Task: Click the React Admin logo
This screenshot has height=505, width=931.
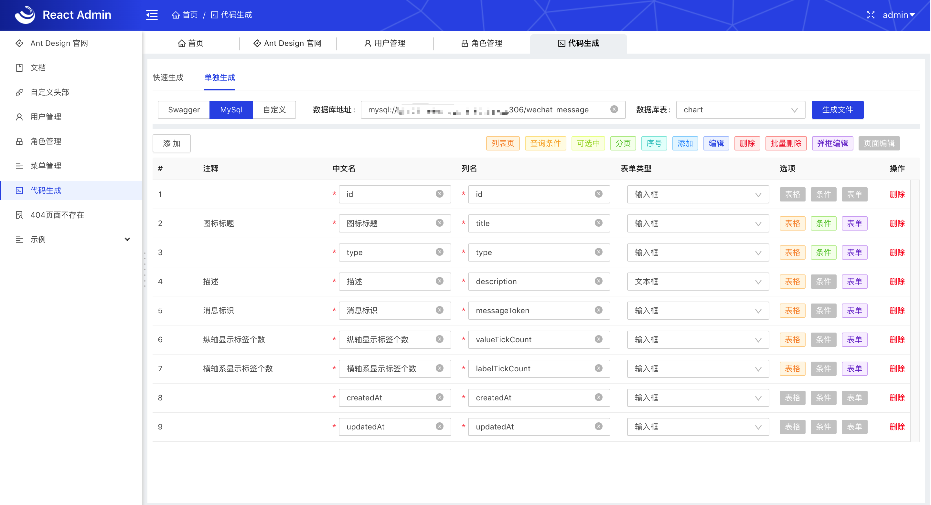Action: click(x=25, y=15)
